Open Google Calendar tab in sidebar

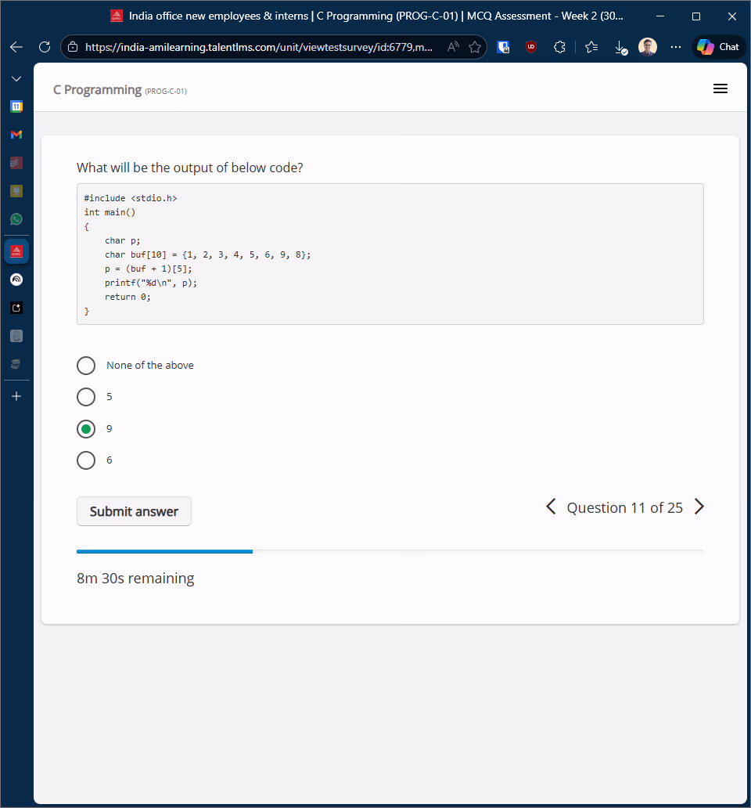point(16,106)
